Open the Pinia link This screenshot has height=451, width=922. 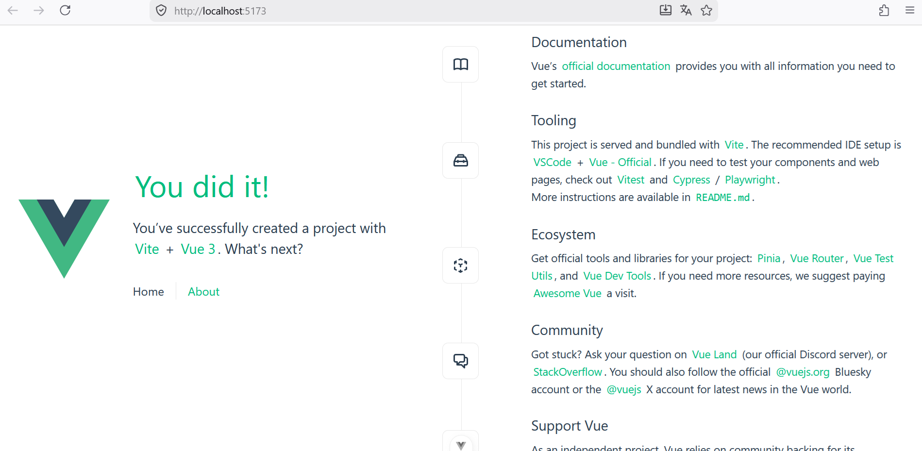point(769,258)
